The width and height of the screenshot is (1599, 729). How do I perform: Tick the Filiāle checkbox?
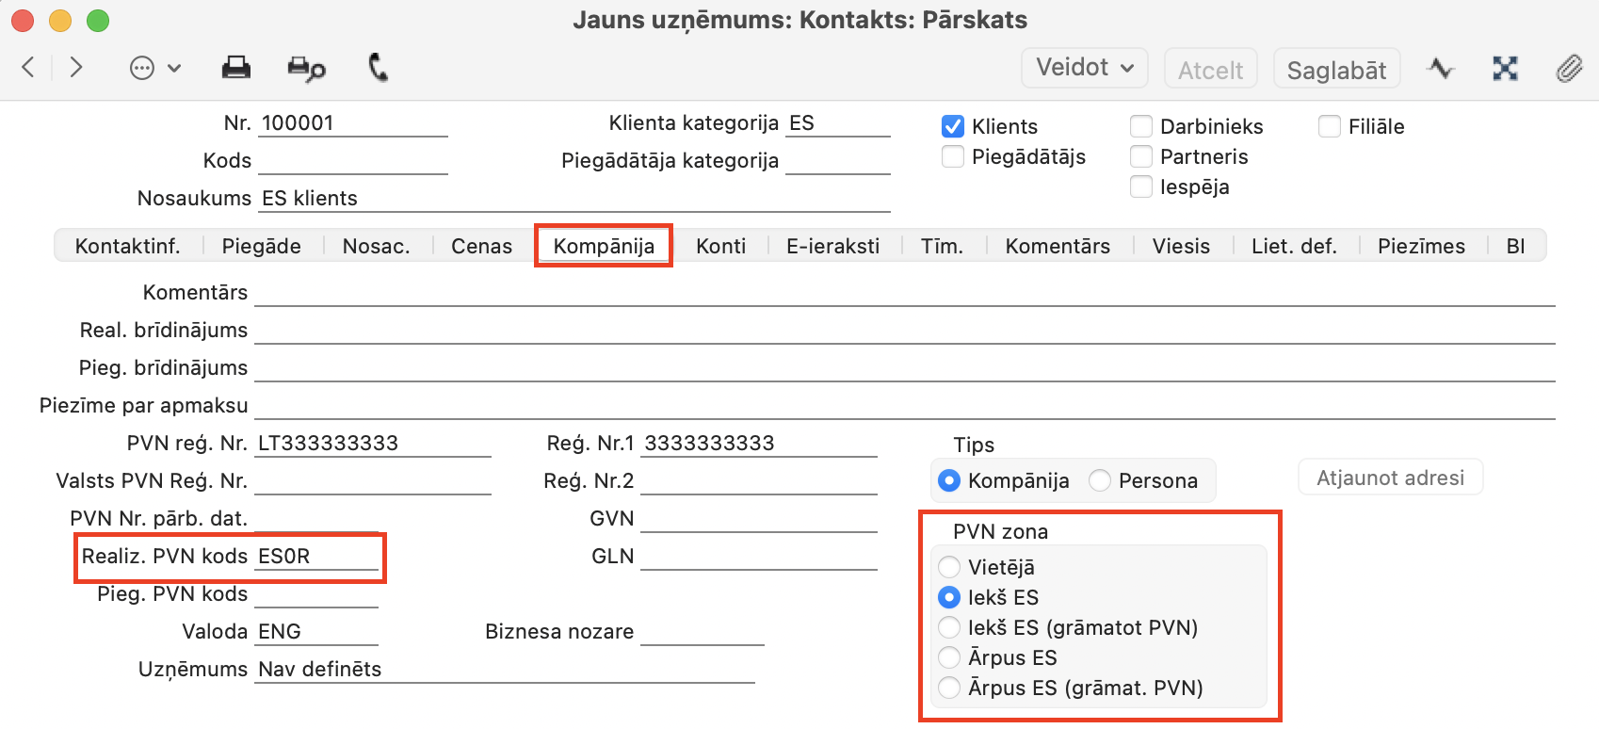point(1330,126)
